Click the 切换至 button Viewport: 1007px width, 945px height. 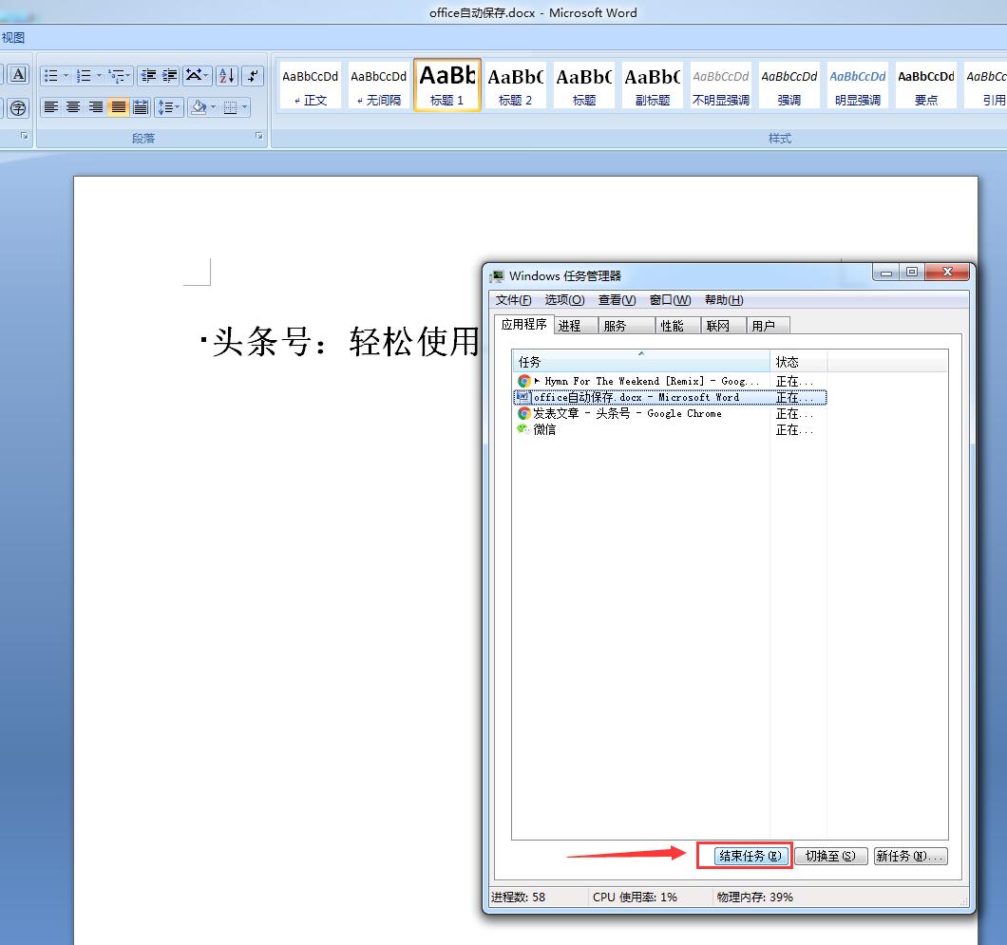pyautogui.click(x=830, y=856)
